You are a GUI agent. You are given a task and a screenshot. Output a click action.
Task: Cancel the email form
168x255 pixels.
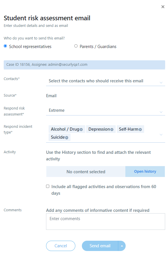coord(61,246)
